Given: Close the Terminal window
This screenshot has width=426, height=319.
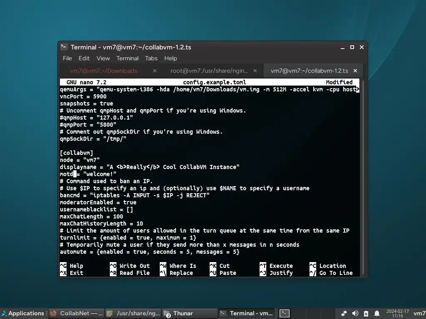Looking at the screenshot, I should pyautogui.click(x=362, y=47).
